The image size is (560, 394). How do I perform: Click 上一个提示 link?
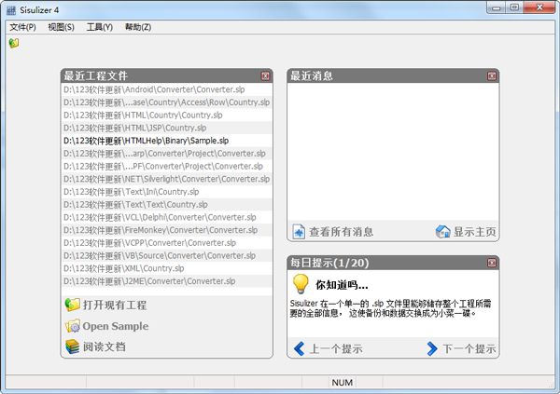[336, 348]
